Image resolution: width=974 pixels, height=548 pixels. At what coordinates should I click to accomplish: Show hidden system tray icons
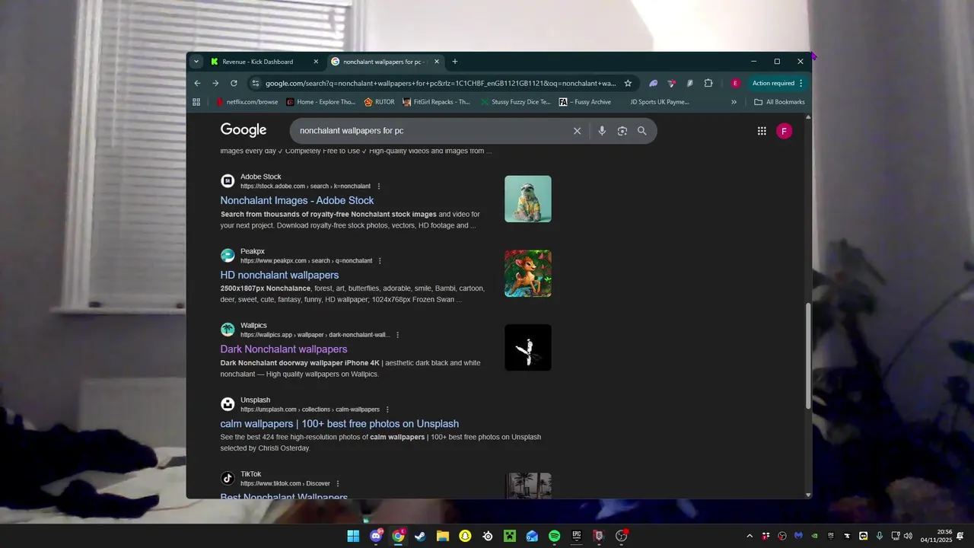pos(750,536)
